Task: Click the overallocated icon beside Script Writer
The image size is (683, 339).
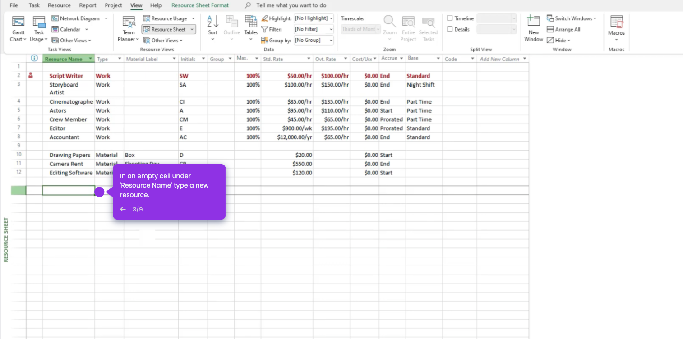Action: [31, 75]
